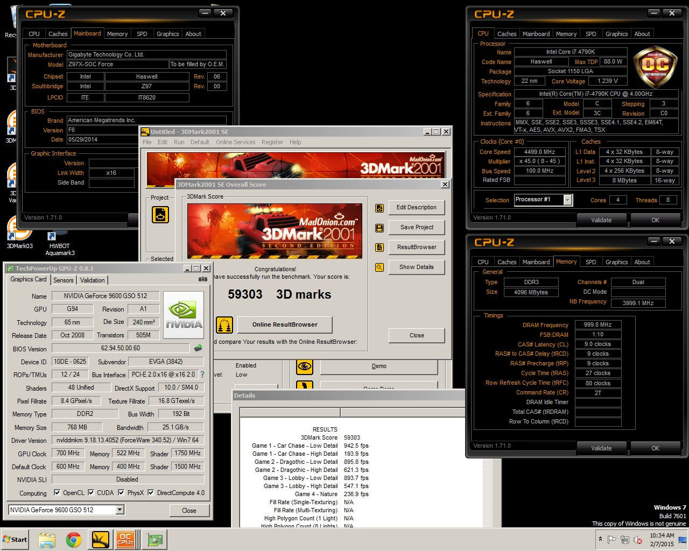This screenshot has width=689, height=551.
Task: Click the Action Center flag tray icon
Action: (x=612, y=540)
